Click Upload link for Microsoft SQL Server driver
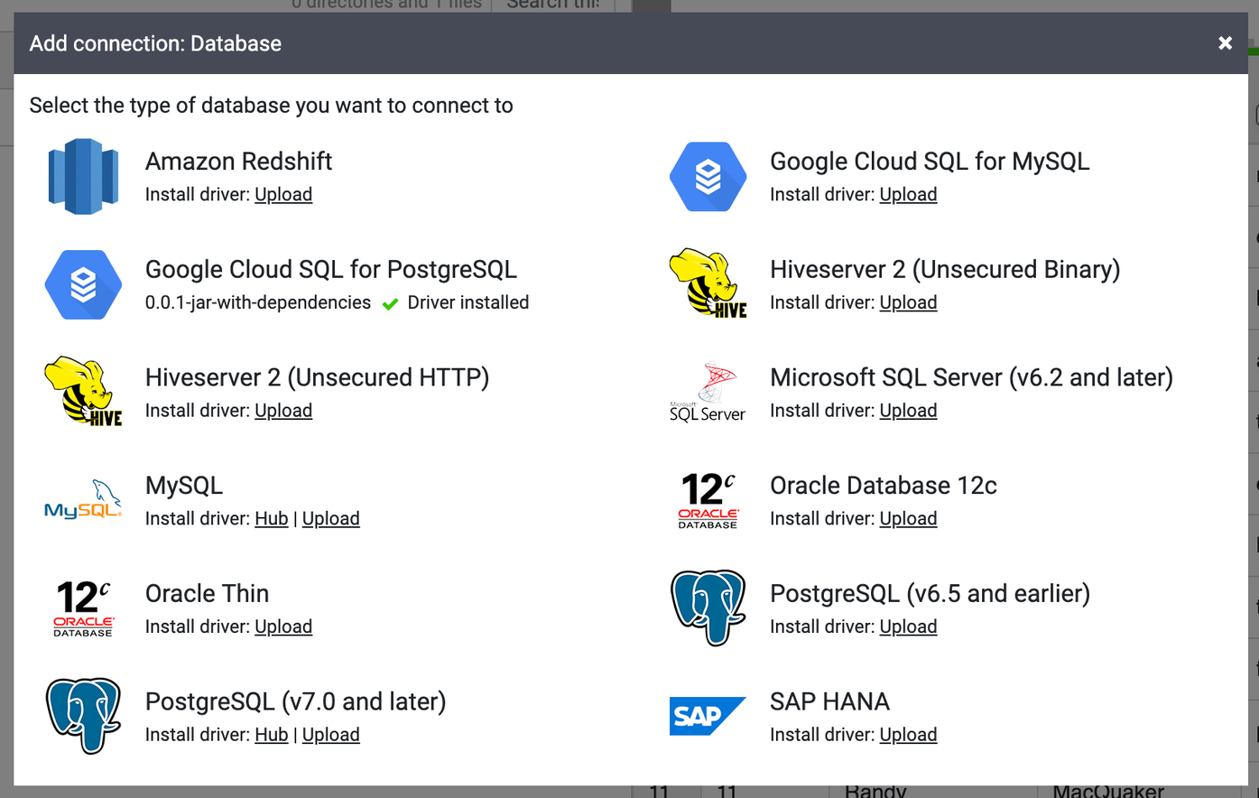Screen dimensions: 1259x798 (x=908, y=411)
